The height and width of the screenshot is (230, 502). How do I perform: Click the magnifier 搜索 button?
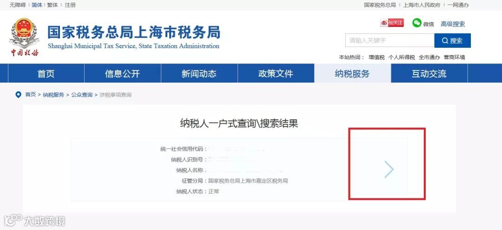point(452,40)
